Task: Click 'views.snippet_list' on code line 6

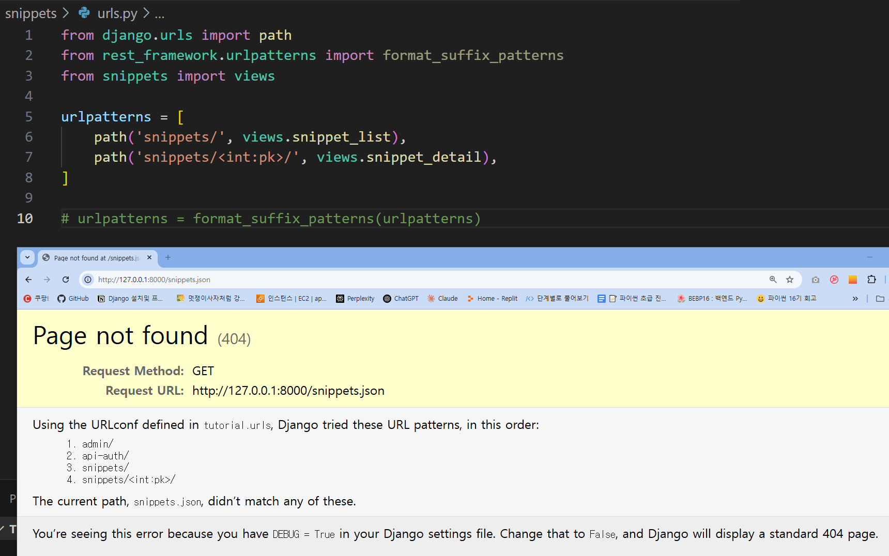Action: click(317, 137)
